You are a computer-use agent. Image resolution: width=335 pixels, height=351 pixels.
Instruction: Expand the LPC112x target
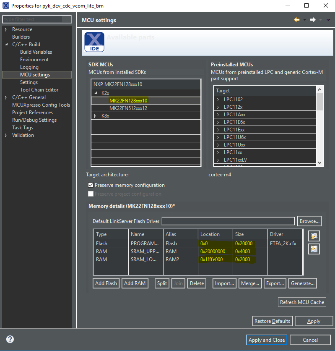(x=218, y=107)
